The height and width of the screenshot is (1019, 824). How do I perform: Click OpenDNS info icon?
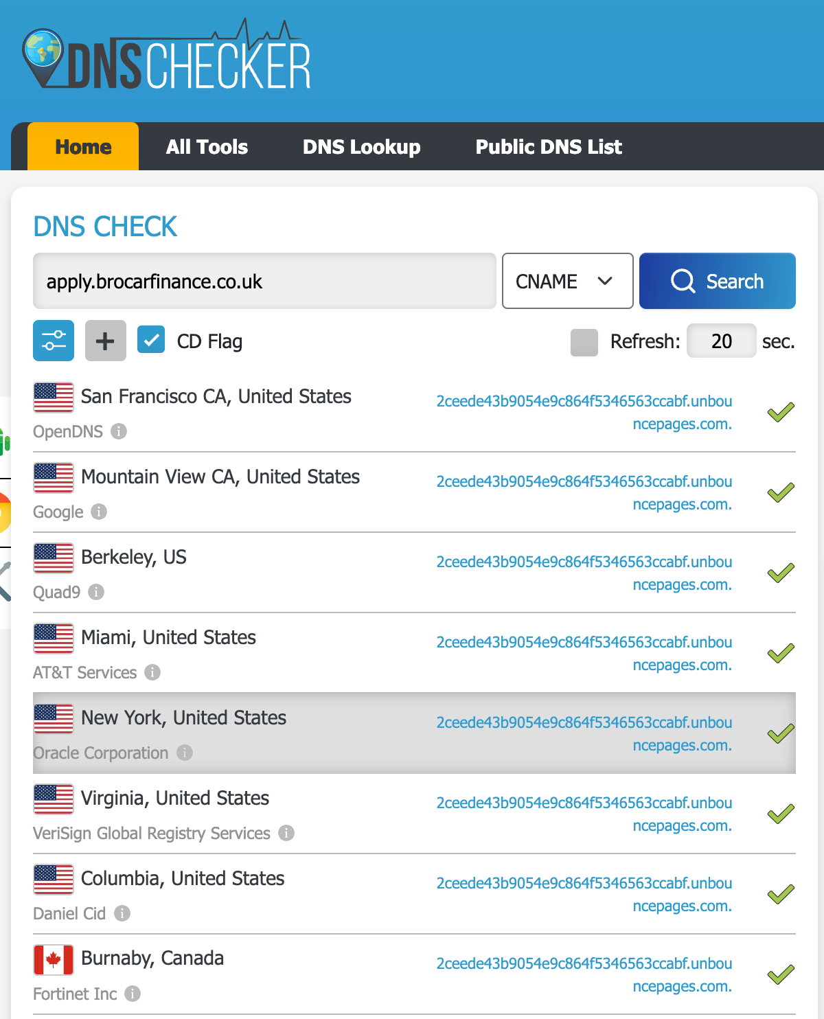point(119,431)
